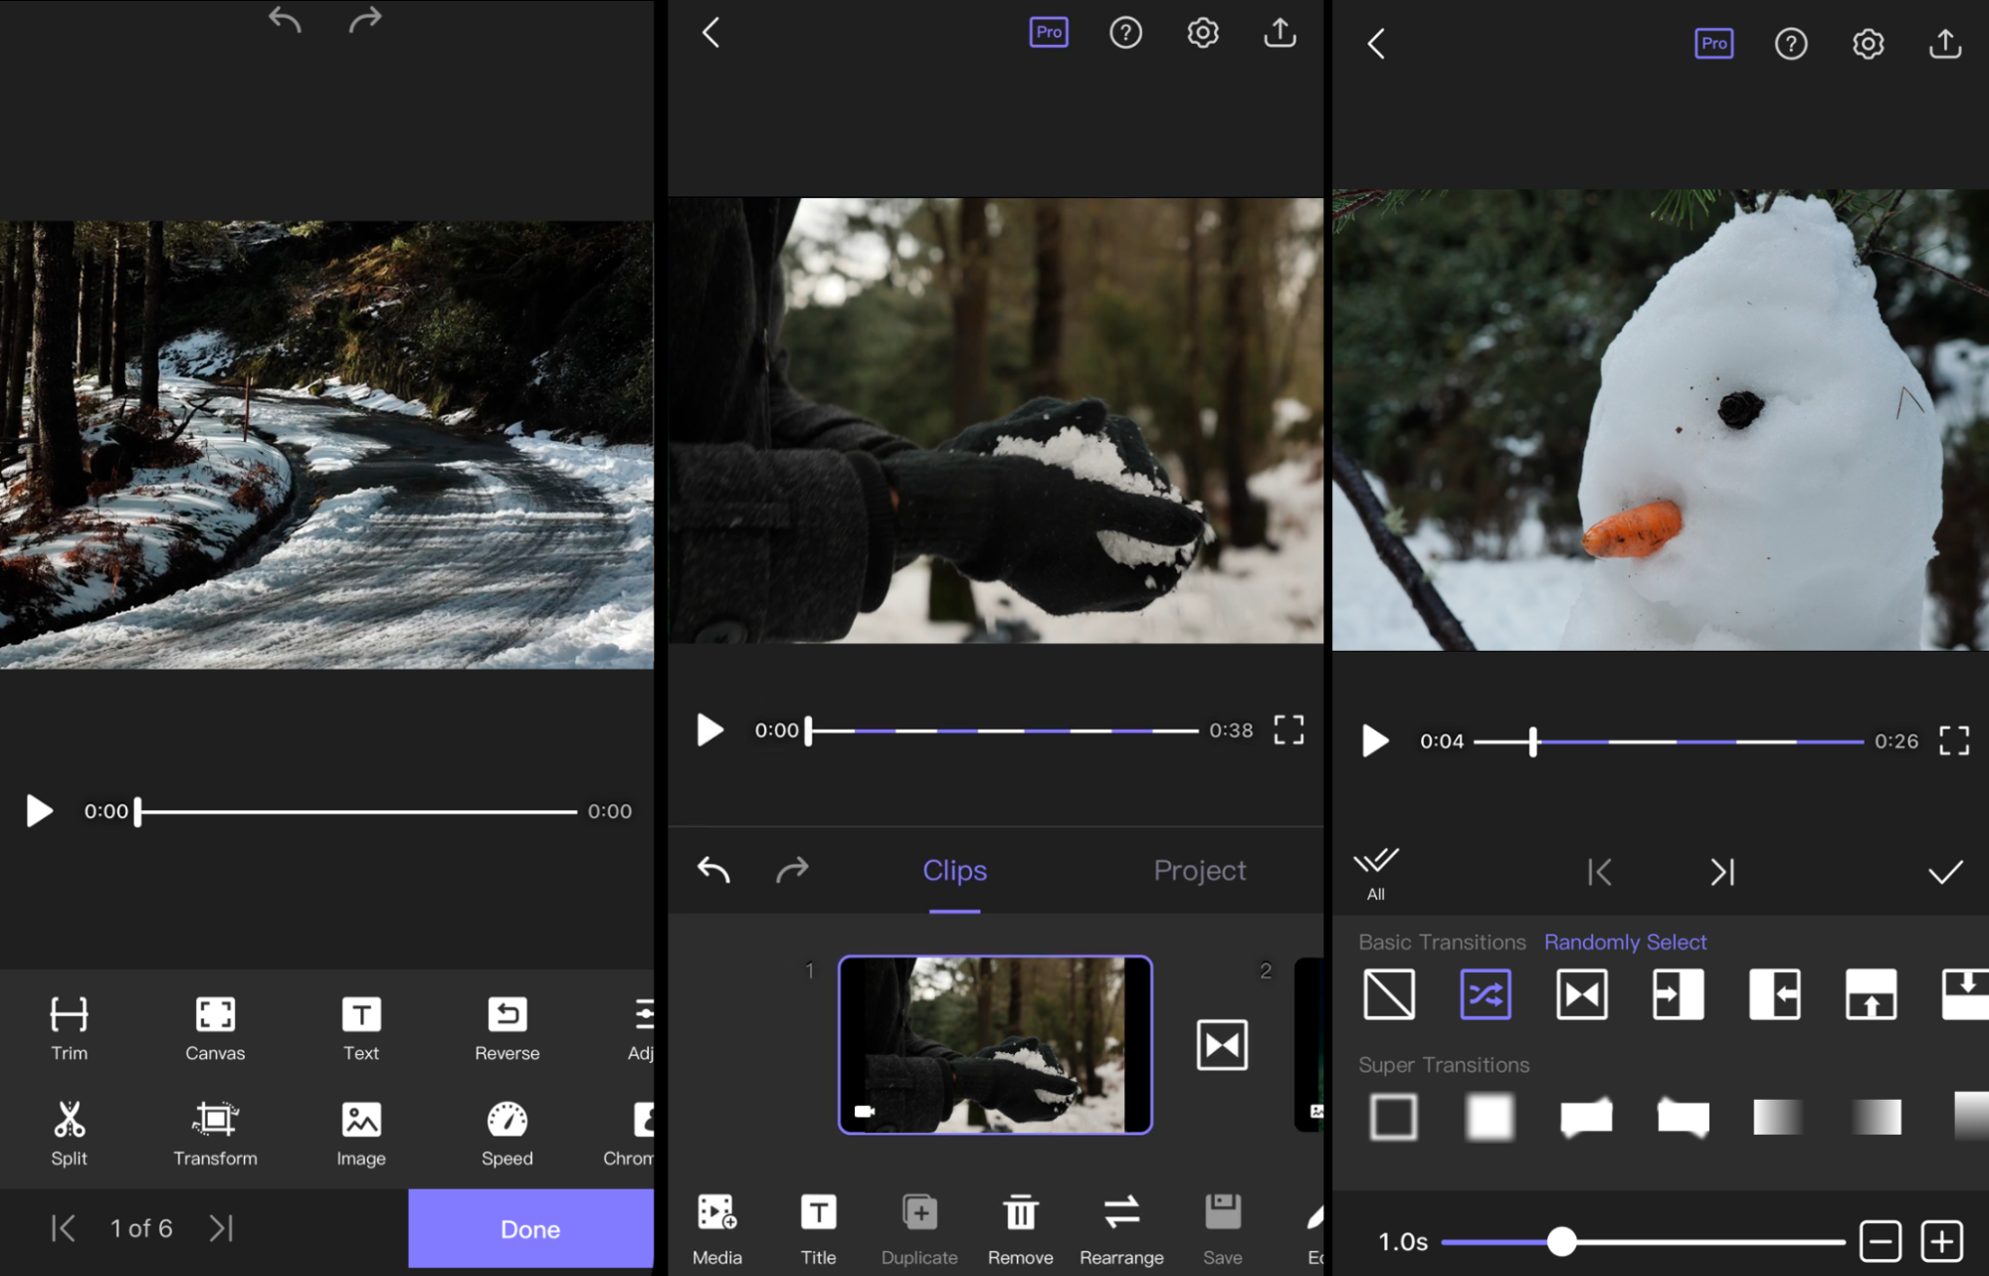Screen dimensions: 1989x1276
Task: Jump to the next transition
Action: pos(1722,872)
